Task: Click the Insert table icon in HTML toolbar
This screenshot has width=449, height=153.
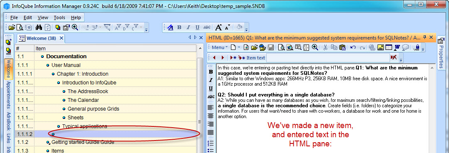Action: (x=389, y=47)
